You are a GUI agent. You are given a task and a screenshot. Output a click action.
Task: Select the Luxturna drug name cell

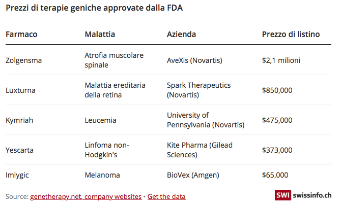click(x=20, y=90)
